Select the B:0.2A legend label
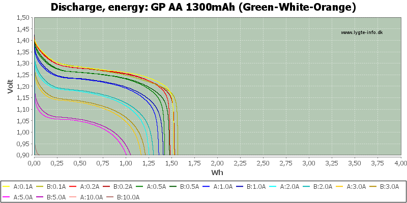 (123, 186)
